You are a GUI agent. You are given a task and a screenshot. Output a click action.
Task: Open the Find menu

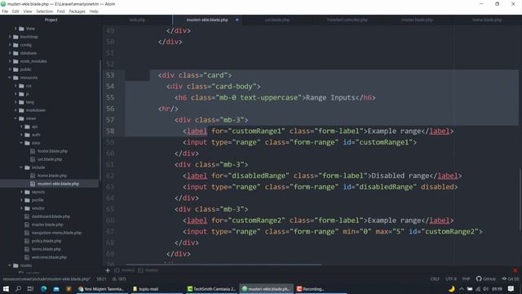[61, 11]
